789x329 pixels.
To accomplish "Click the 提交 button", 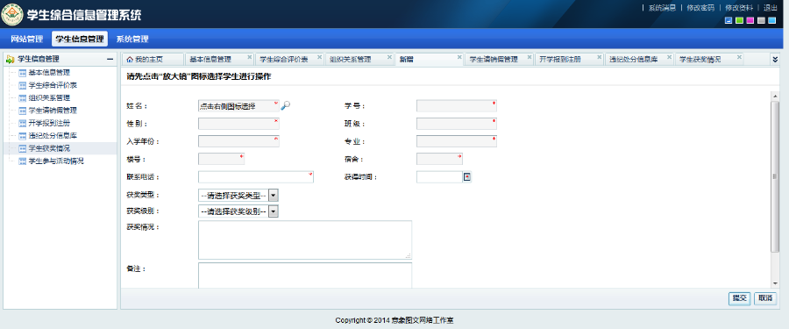I will (740, 298).
